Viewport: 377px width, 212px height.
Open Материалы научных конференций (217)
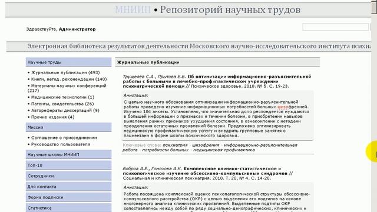[67, 88]
